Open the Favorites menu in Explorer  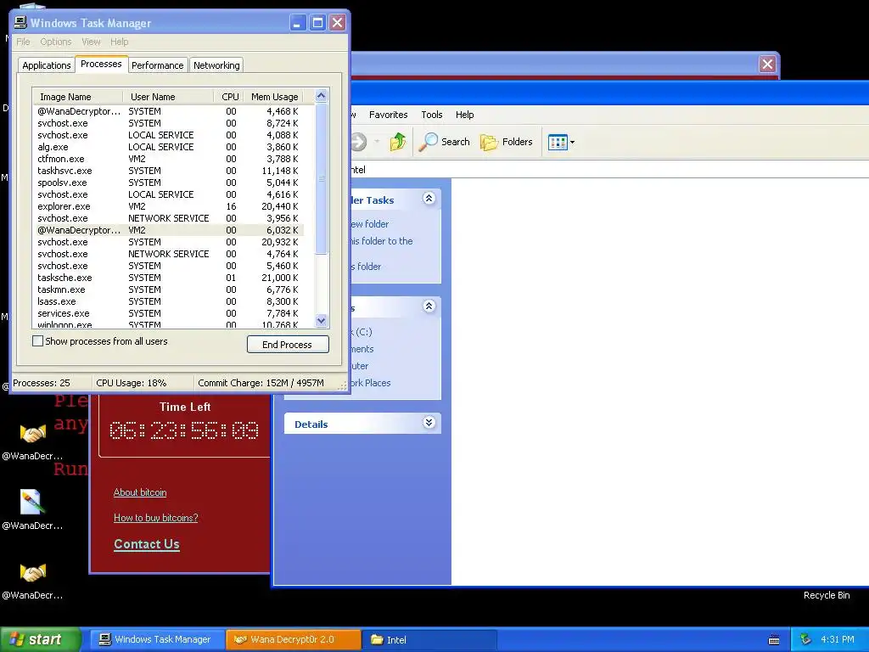coord(388,115)
